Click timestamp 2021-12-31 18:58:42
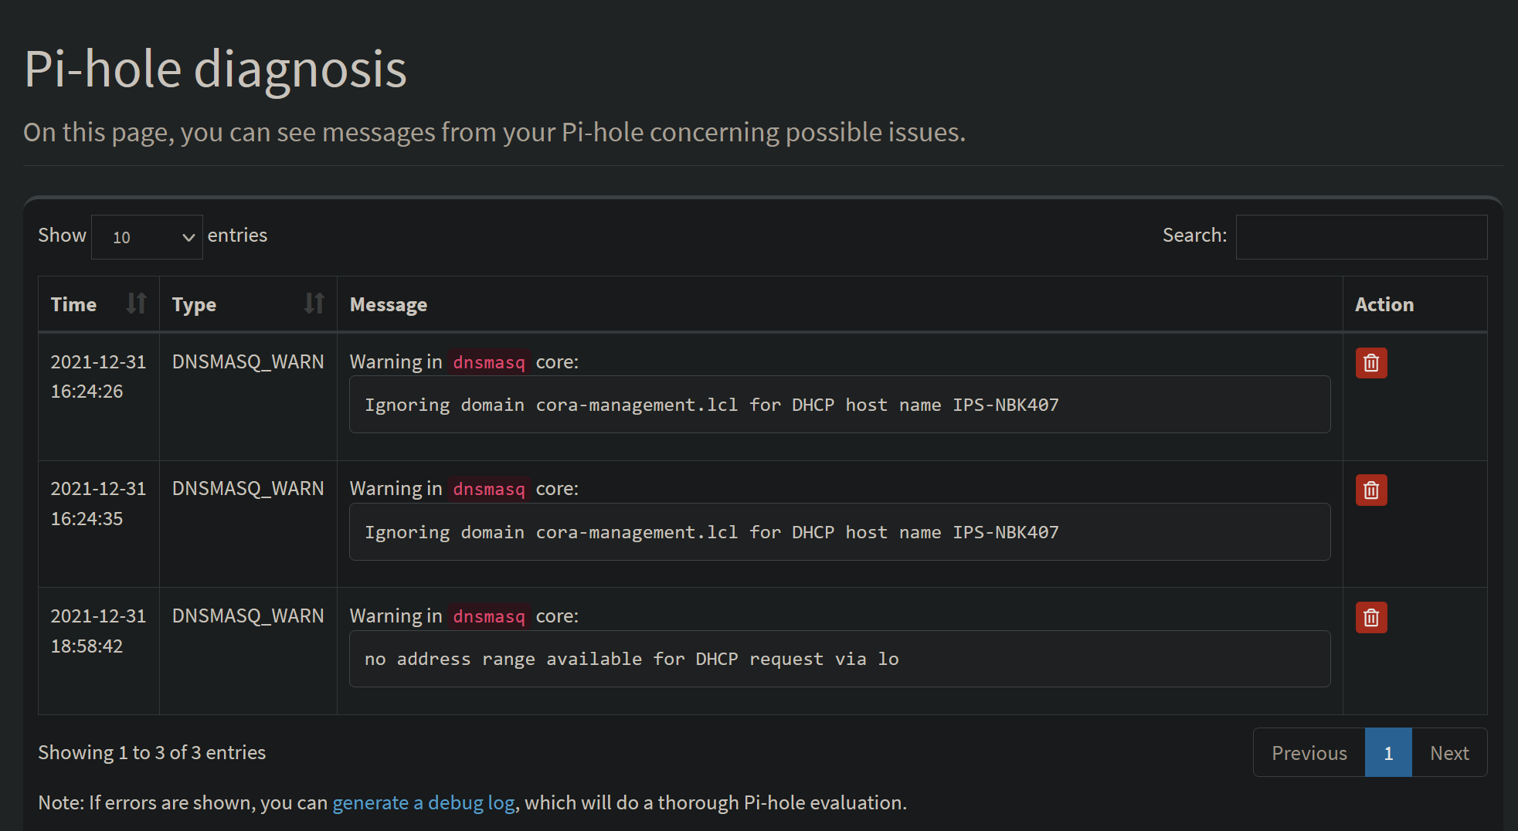 click(98, 631)
